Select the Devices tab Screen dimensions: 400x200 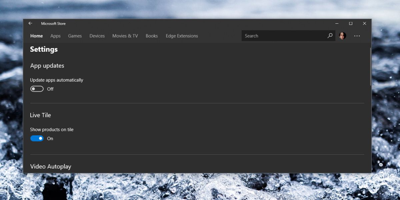tap(97, 36)
